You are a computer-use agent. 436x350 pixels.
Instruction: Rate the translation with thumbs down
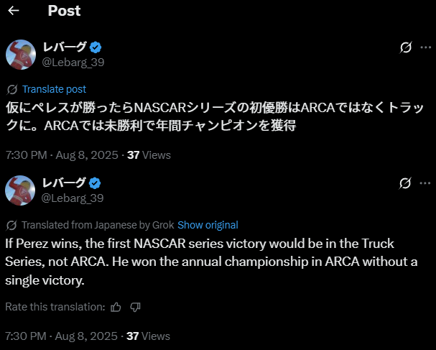click(x=135, y=307)
